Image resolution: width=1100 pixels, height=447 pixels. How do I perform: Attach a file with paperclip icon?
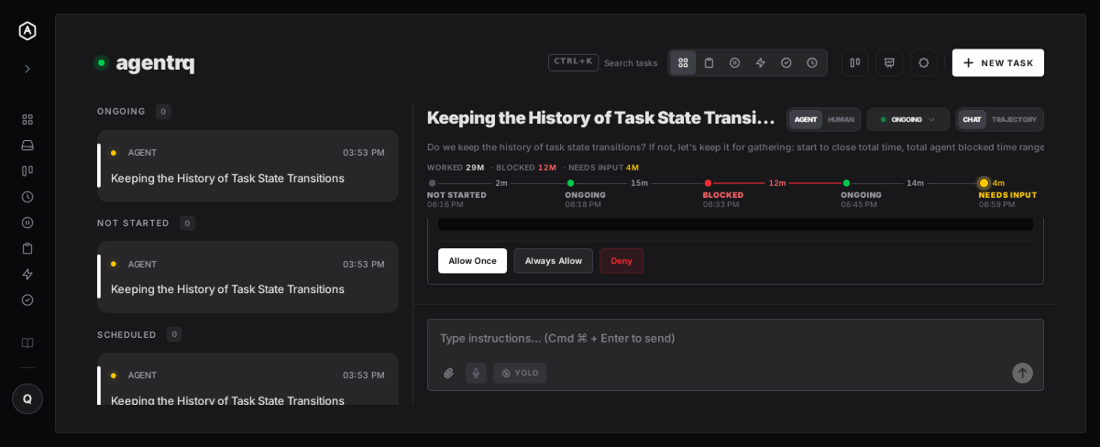click(449, 373)
